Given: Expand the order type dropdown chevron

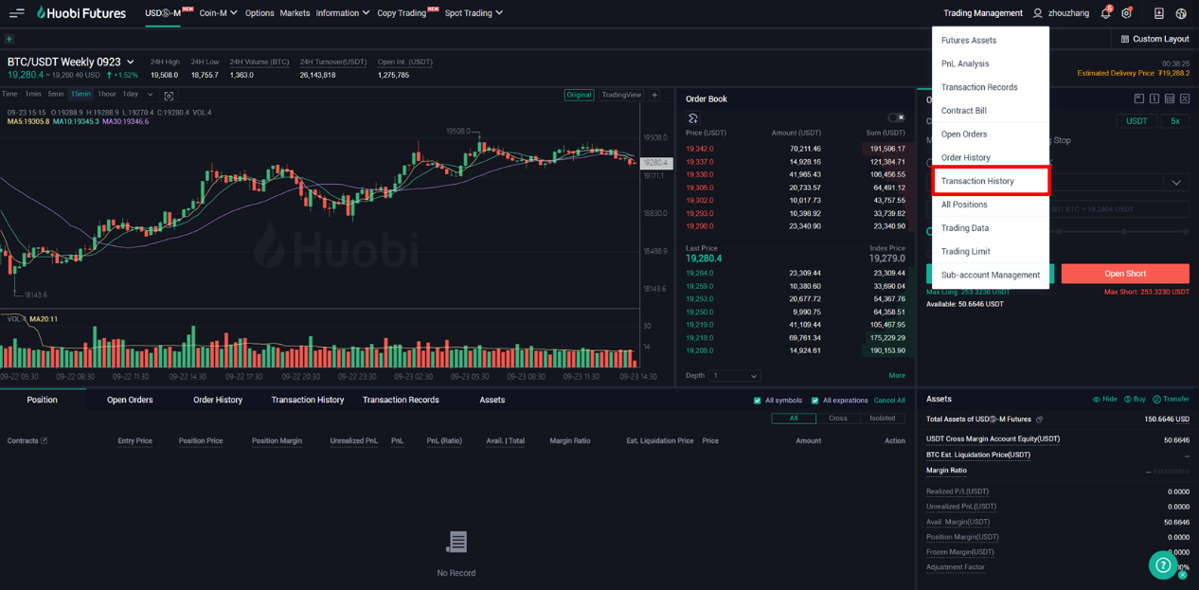Looking at the screenshot, I should [1176, 183].
